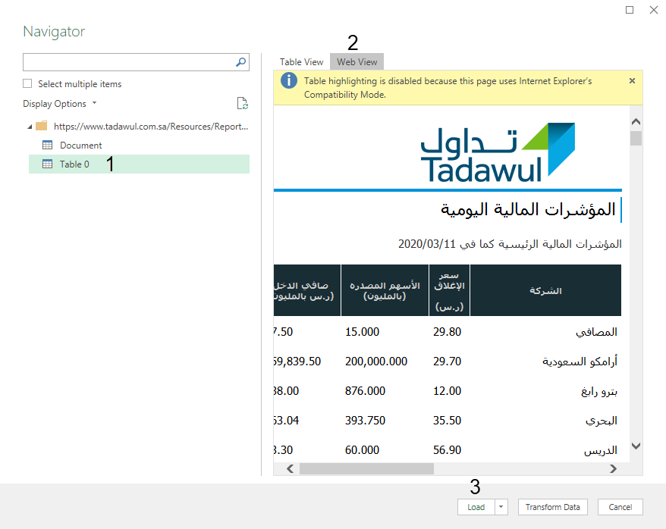Dismiss the compatibility mode warning banner
This screenshot has width=666, height=529.
tap(632, 80)
